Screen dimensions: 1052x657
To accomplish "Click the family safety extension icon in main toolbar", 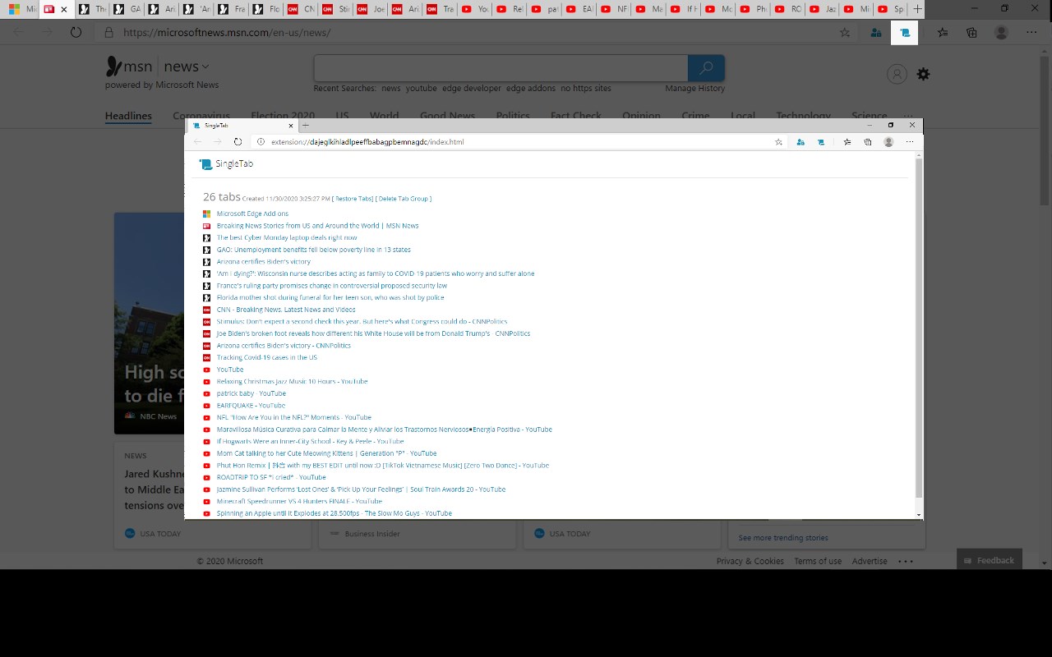I will pyautogui.click(x=875, y=33).
